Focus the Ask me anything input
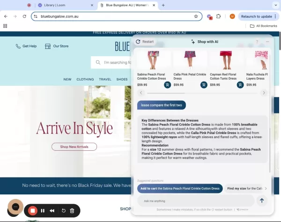The height and width of the screenshot is (222, 281). point(196,201)
